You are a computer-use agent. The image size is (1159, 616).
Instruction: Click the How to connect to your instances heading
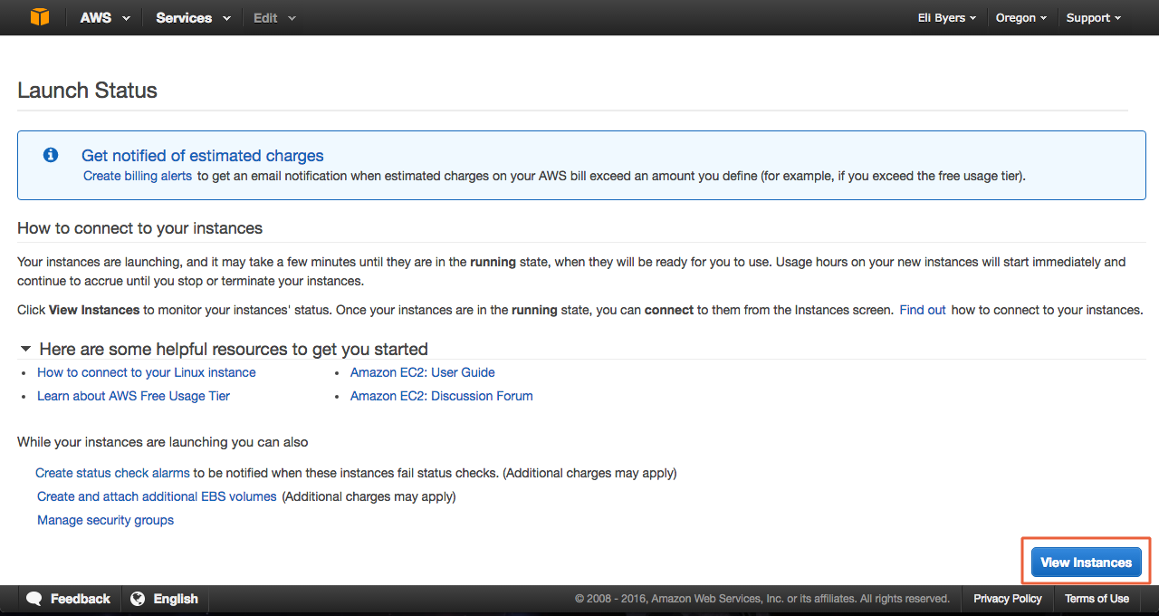[x=140, y=228]
